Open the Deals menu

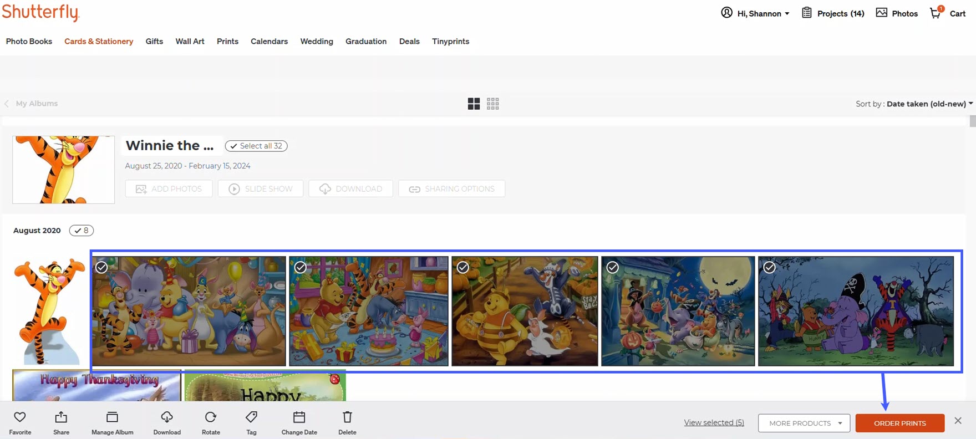coord(409,42)
